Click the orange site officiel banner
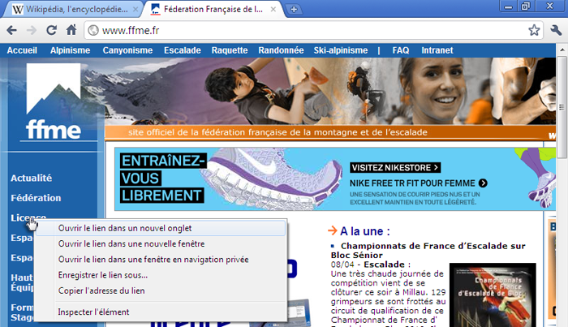Viewport: 568px width, 327px height. click(330, 132)
